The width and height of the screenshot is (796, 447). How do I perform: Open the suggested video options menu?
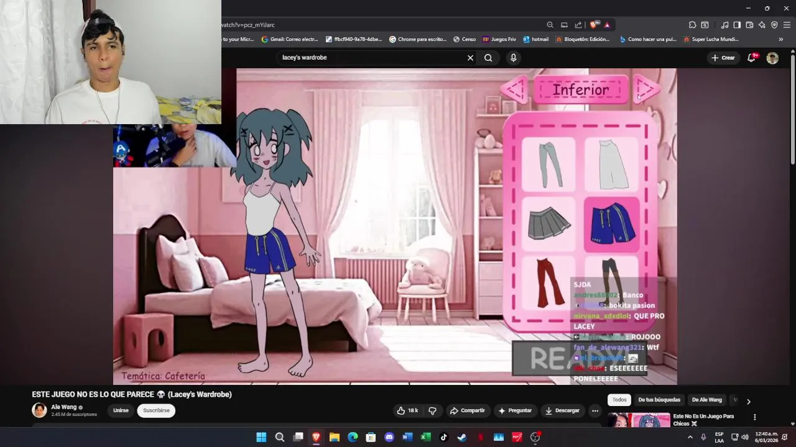[x=754, y=417]
